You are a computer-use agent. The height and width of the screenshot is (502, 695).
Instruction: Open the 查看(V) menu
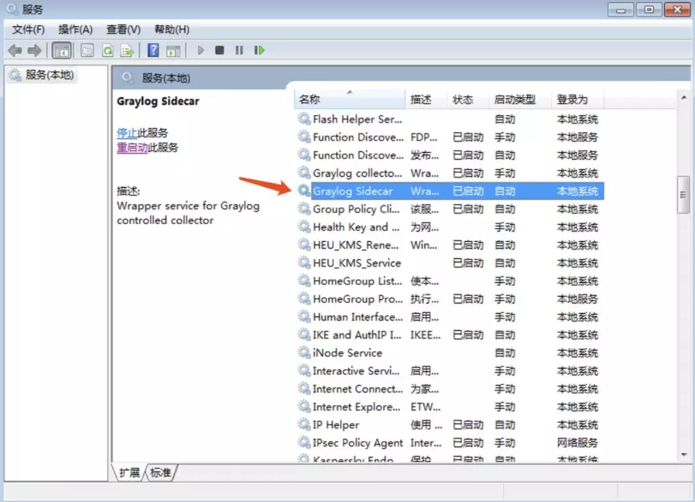(121, 29)
